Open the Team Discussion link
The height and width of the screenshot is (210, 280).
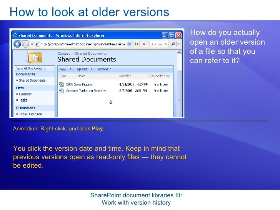click(30, 114)
